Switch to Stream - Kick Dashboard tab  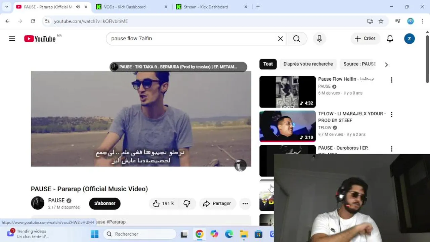212,7
